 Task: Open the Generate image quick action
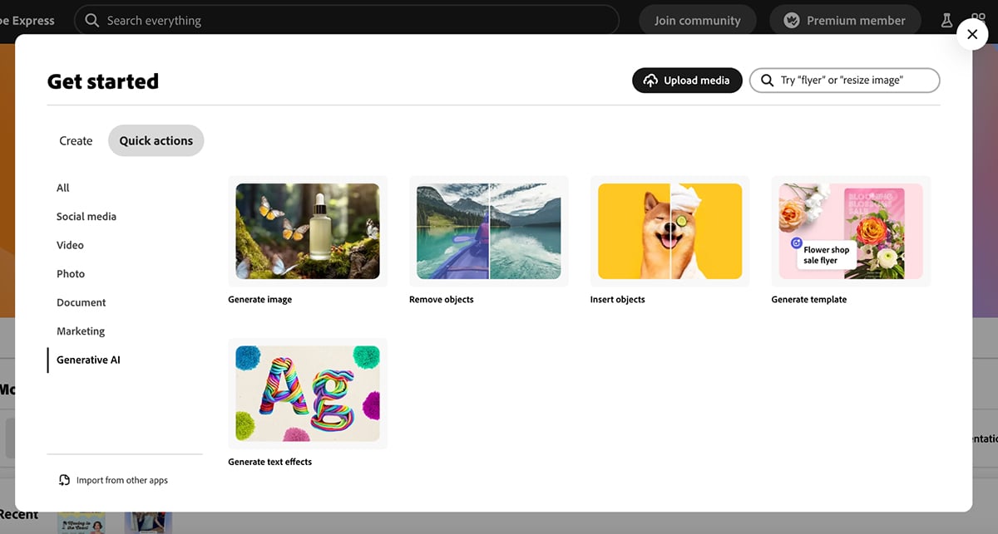[x=307, y=231]
